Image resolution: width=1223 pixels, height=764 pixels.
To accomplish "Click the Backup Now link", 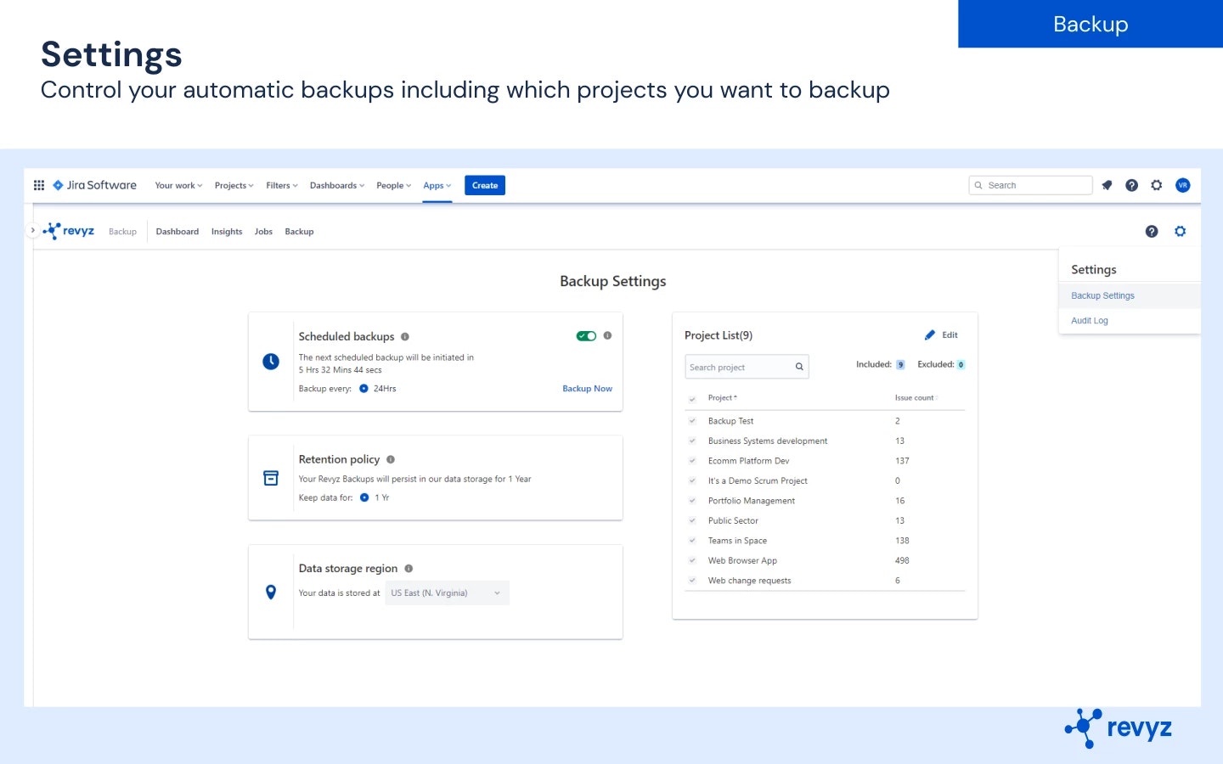I will click(587, 389).
